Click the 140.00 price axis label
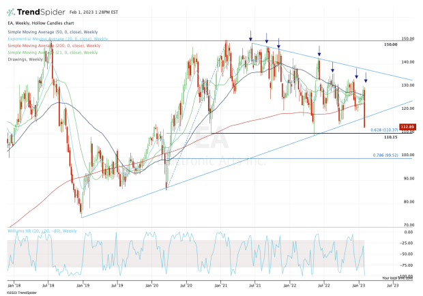 [408, 62]
